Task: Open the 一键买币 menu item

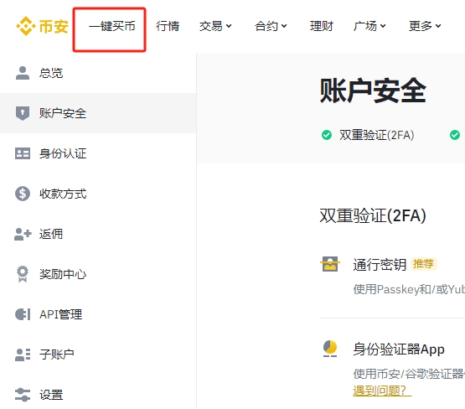Action: click(111, 26)
